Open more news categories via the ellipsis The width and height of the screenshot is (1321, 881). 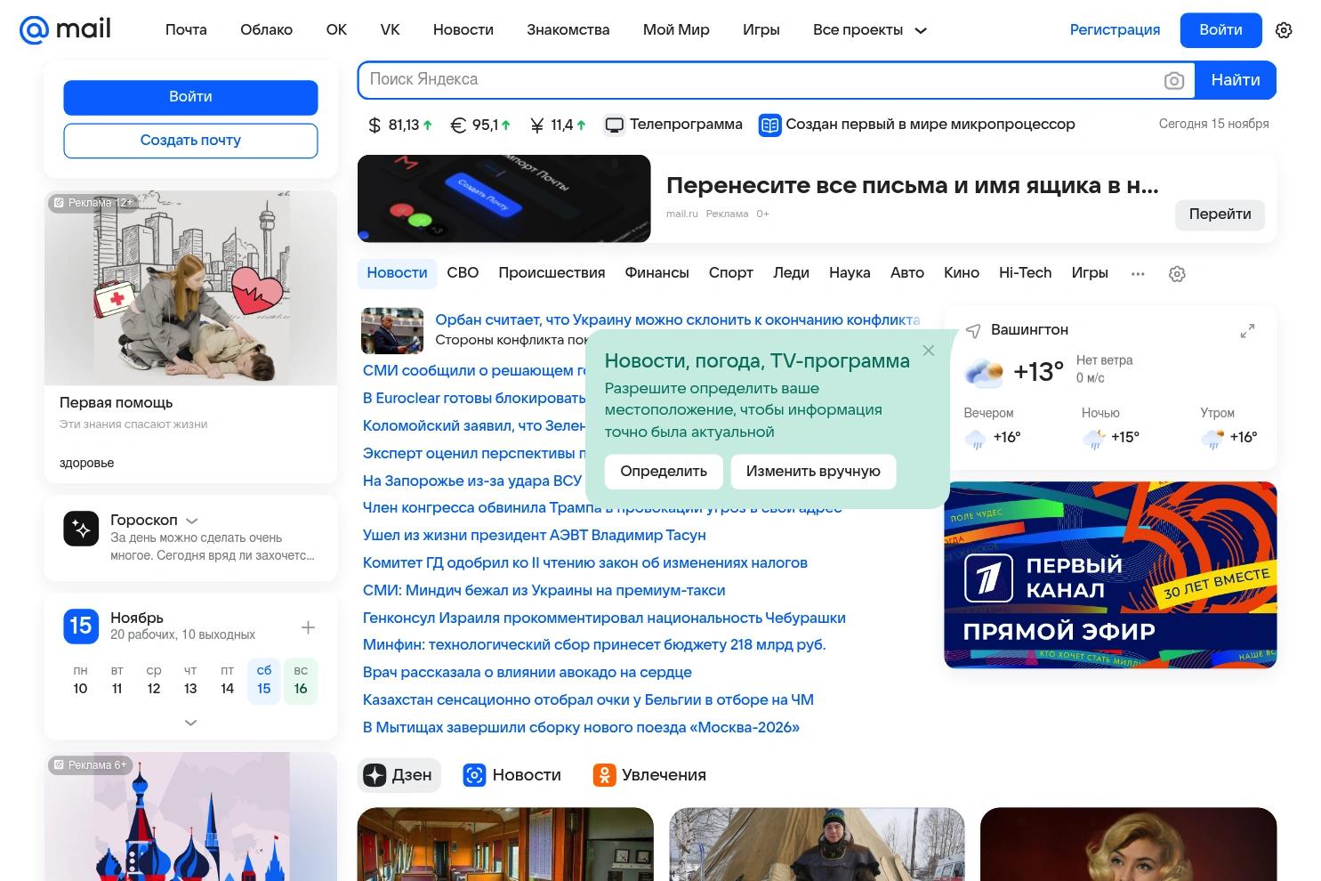[x=1138, y=273]
